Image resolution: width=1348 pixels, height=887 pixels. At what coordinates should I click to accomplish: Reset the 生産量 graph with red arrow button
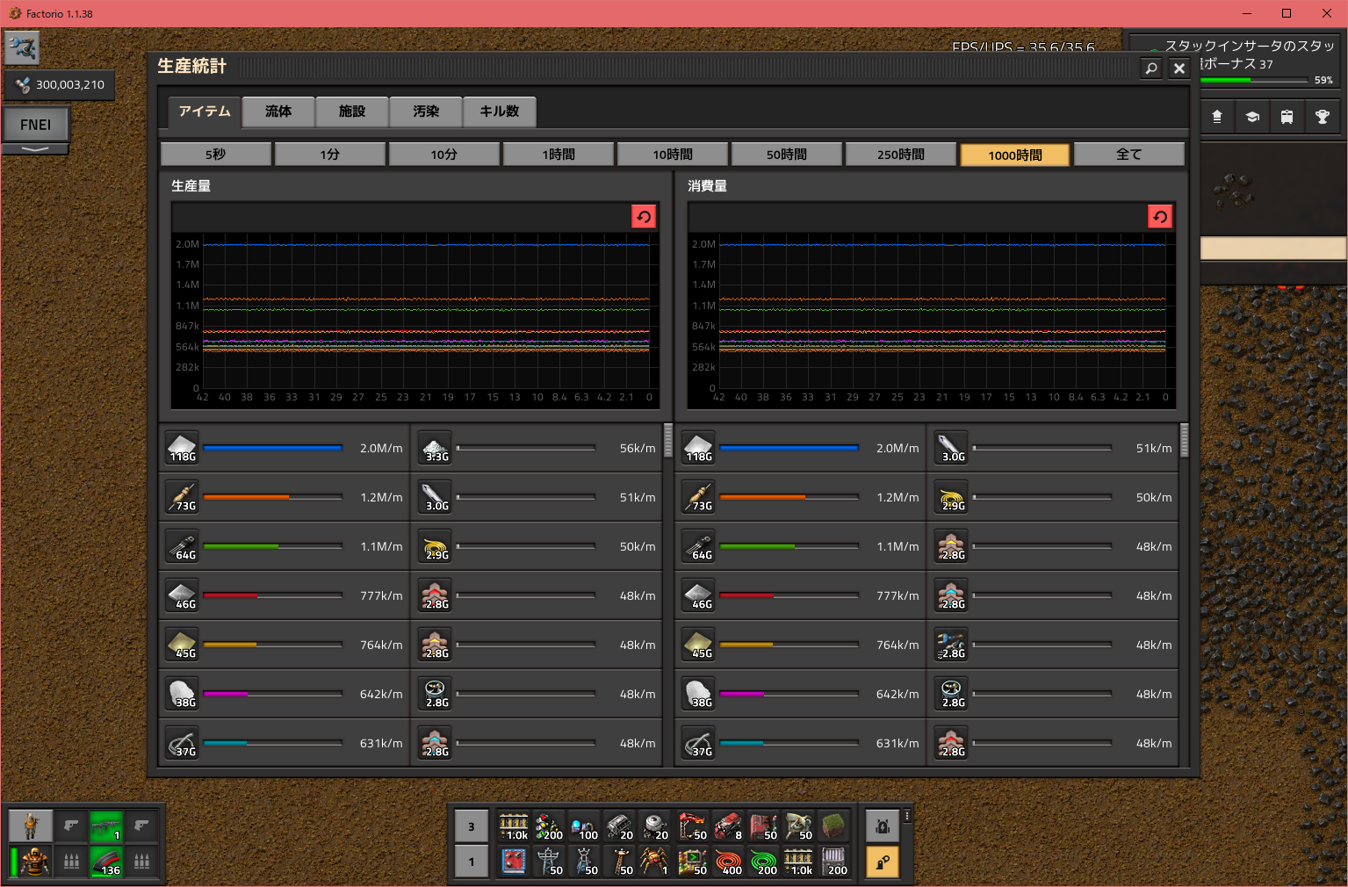644,217
